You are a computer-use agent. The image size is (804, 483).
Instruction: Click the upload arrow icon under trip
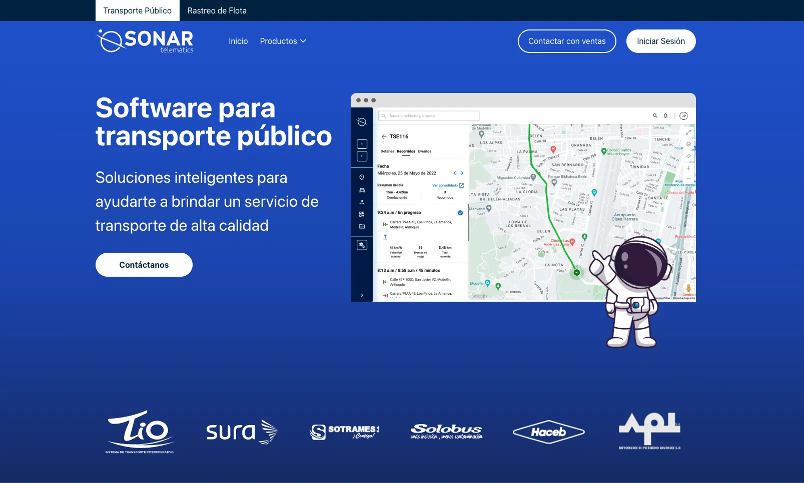tap(385, 237)
